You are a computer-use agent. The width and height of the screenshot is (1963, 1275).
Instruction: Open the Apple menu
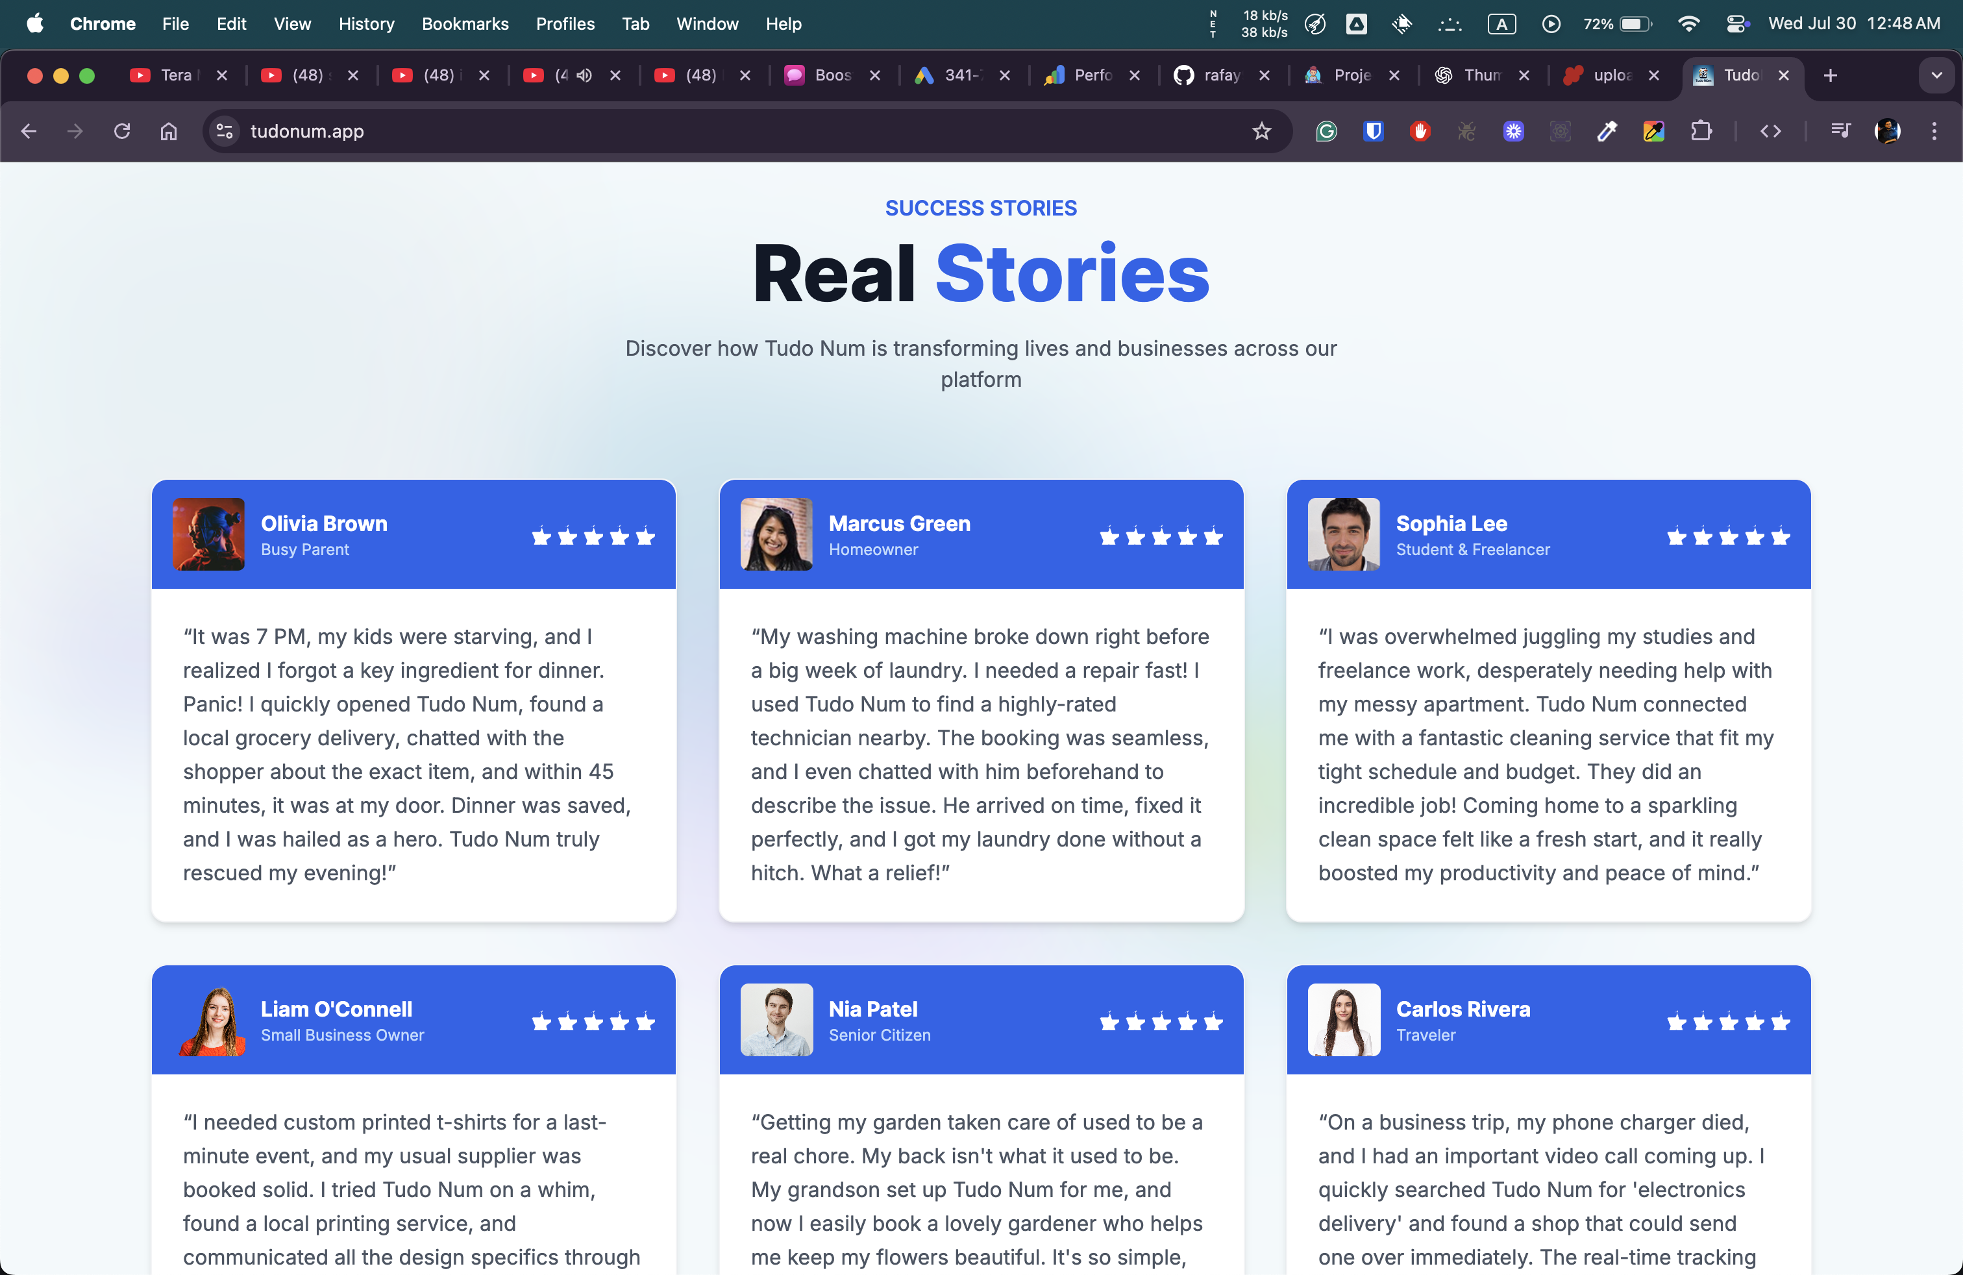[x=34, y=24]
